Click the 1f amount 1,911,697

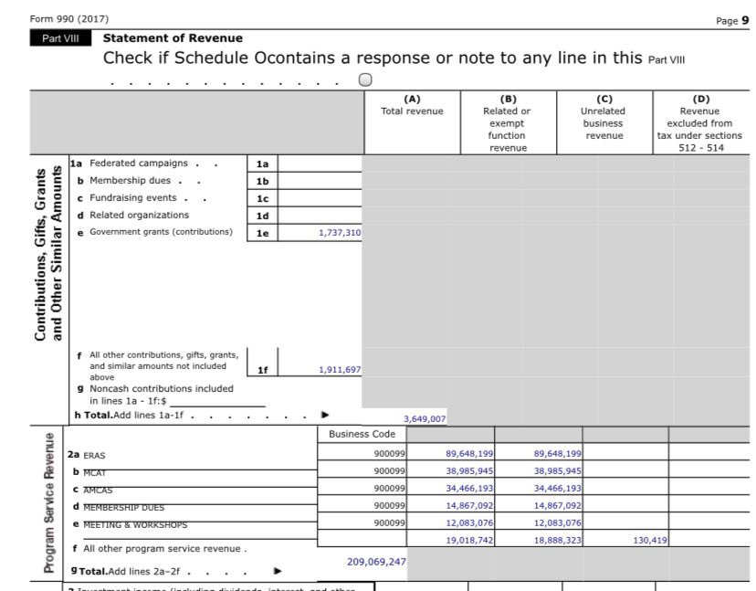point(340,370)
